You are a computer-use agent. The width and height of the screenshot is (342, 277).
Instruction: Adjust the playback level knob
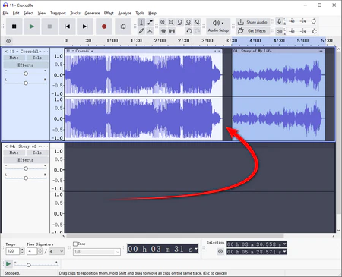pyautogui.click(x=314, y=31)
